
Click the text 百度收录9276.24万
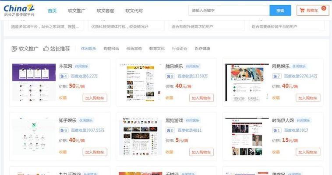click(x=300, y=76)
